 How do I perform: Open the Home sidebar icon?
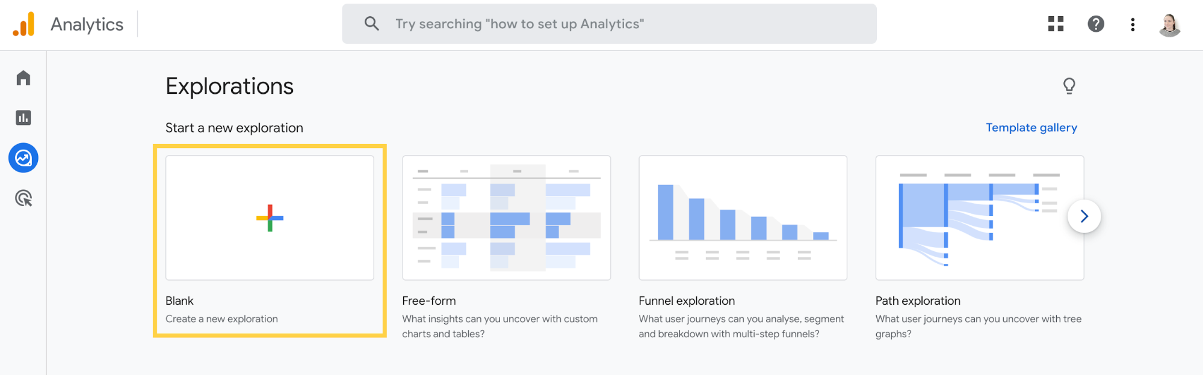click(x=23, y=78)
